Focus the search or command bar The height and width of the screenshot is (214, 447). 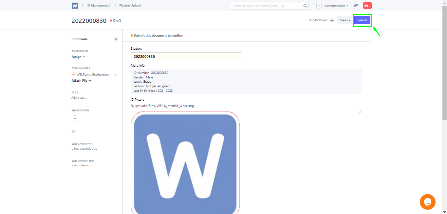pyautogui.click(x=269, y=6)
